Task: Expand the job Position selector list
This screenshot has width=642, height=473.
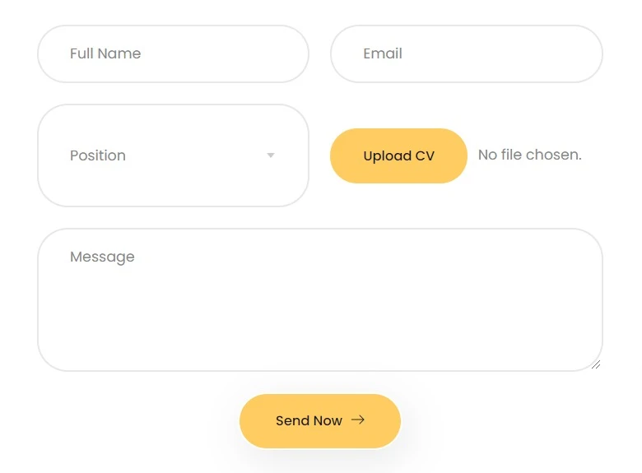Action: pyautogui.click(x=173, y=155)
